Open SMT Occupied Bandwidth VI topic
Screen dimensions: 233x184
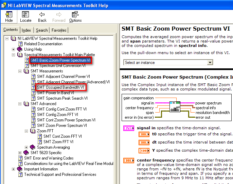tap(60, 87)
